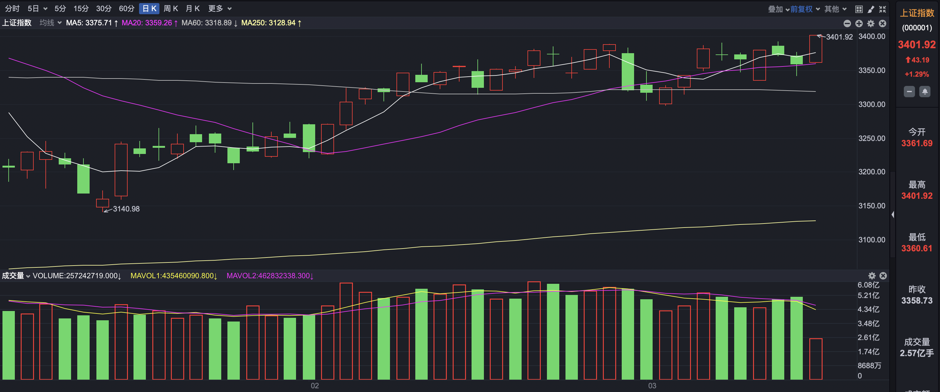Set a price alert with the bell icon
The width and height of the screenshot is (940, 392).
pyautogui.click(x=925, y=91)
